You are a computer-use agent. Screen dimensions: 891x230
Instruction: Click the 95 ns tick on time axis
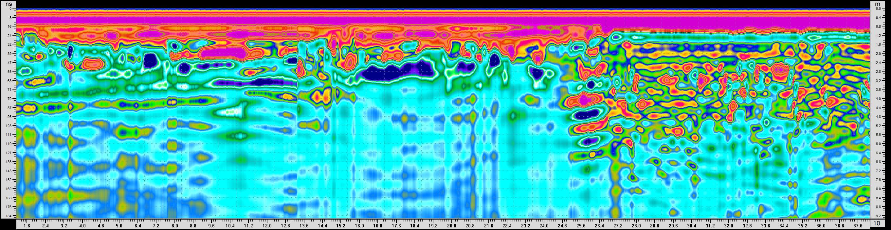pos(9,116)
